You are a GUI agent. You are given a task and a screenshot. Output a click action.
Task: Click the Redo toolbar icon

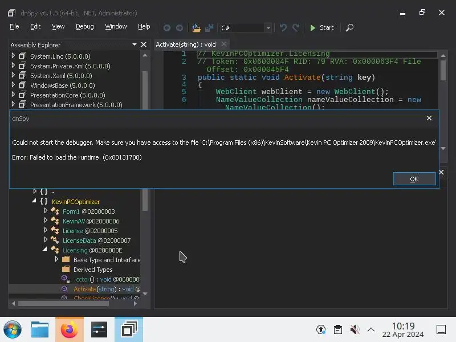296,27
